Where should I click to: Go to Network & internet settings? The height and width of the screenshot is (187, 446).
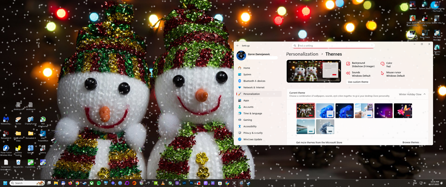pos(259,87)
